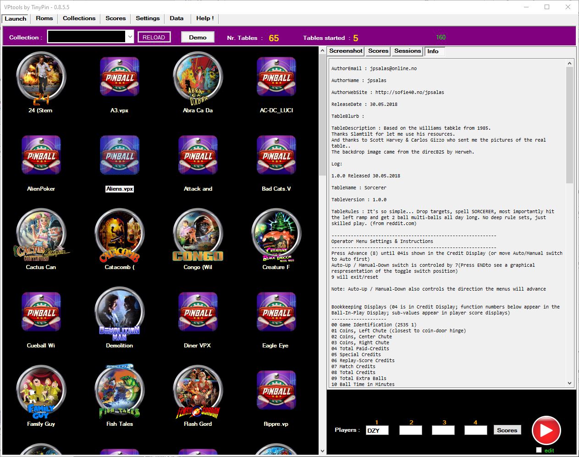Select the 24 (Stern) table icon
The height and width of the screenshot is (457, 579).
(x=41, y=77)
